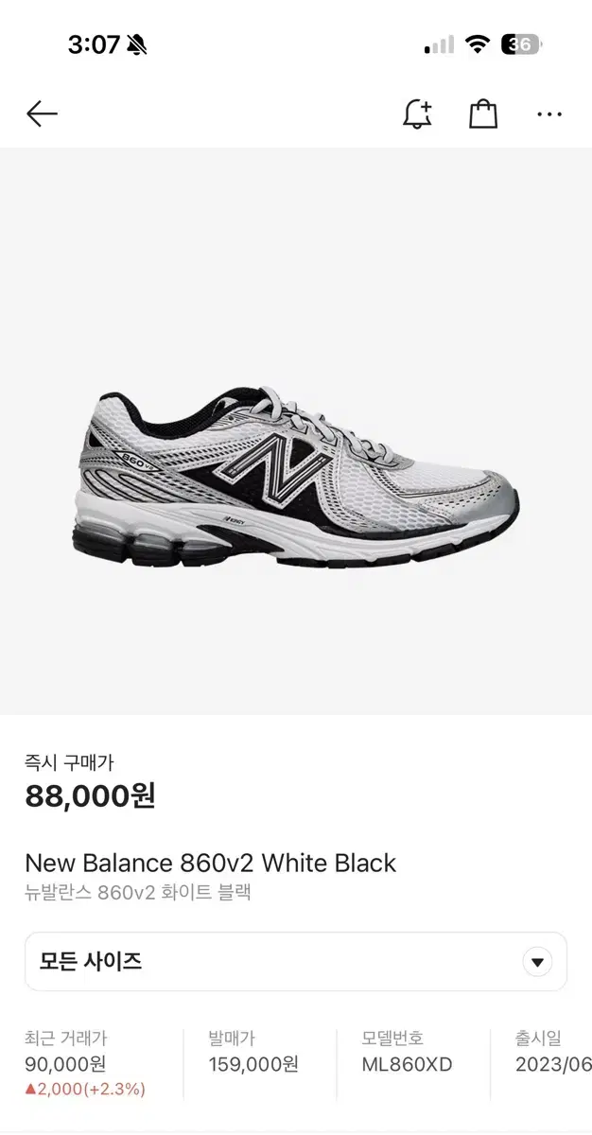Tap the back arrow icon
The height and width of the screenshot is (1135, 592).
[x=42, y=114]
